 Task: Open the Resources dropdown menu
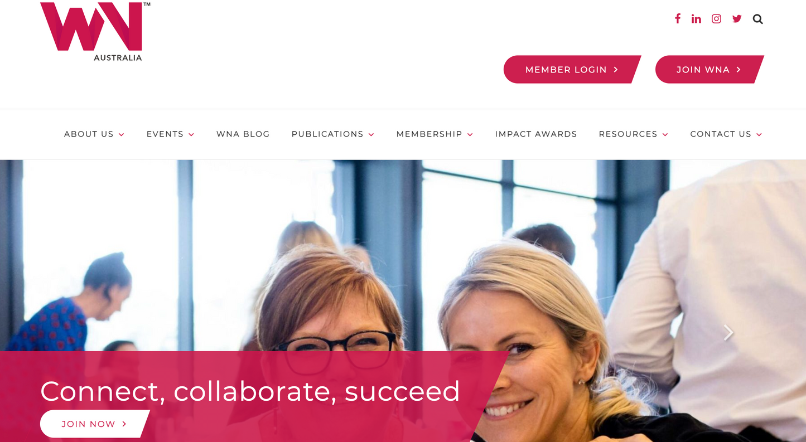(633, 134)
